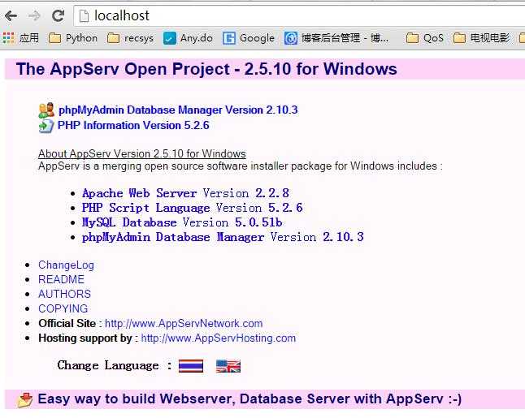This screenshot has width=525, height=418.
Task: Click the 'Hosting support by' label
Action: coord(85,338)
